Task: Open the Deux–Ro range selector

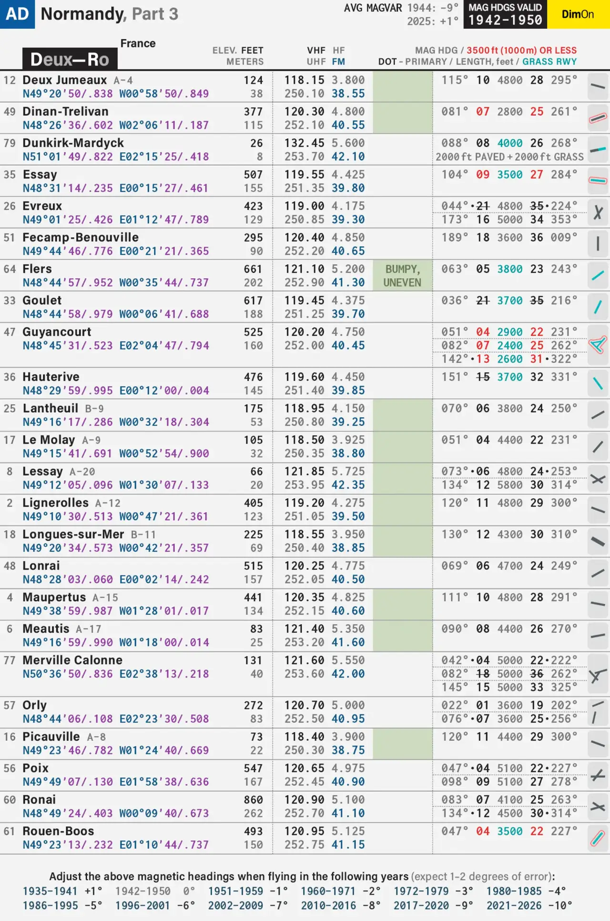Action: pyautogui.click(x=70, y=59)
